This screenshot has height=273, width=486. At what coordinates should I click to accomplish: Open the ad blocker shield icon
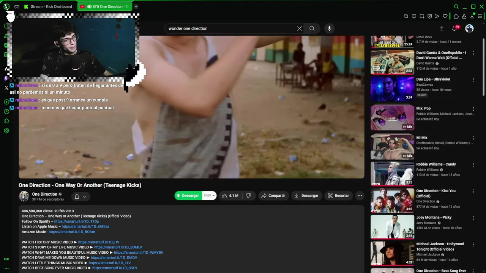(x=429, y=16)
